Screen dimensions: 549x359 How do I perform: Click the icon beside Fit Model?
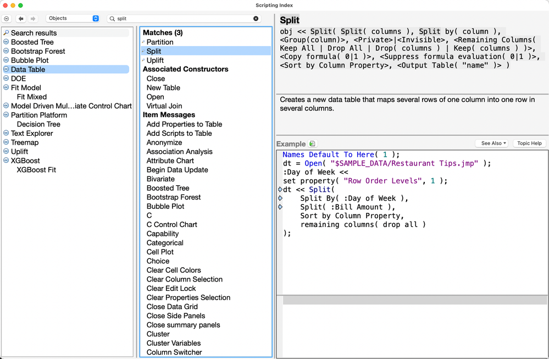pyautogui.click(x=6, y=87)
